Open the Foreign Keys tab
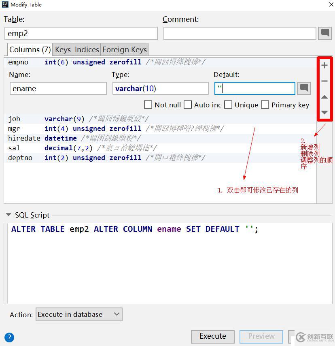Image resolution: width=335 pixels, height=346 pixels. (125, 49)
